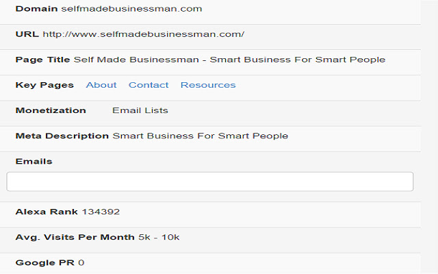Viewport: 438px width, 274px height.
Task: Click the Self Made Businessman page title text
Action: coord(229,60)
